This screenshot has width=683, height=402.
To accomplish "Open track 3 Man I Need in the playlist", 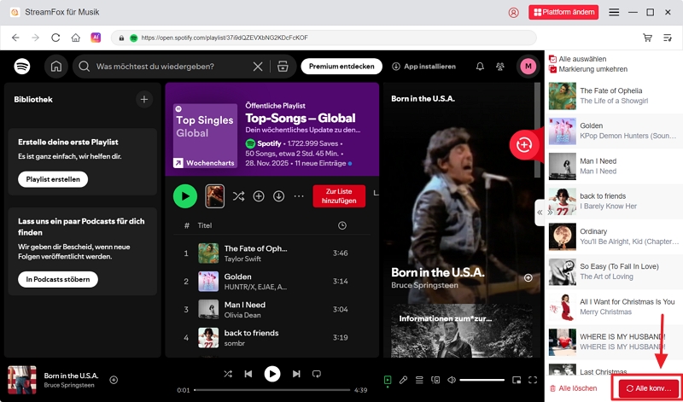I will 271,310.
